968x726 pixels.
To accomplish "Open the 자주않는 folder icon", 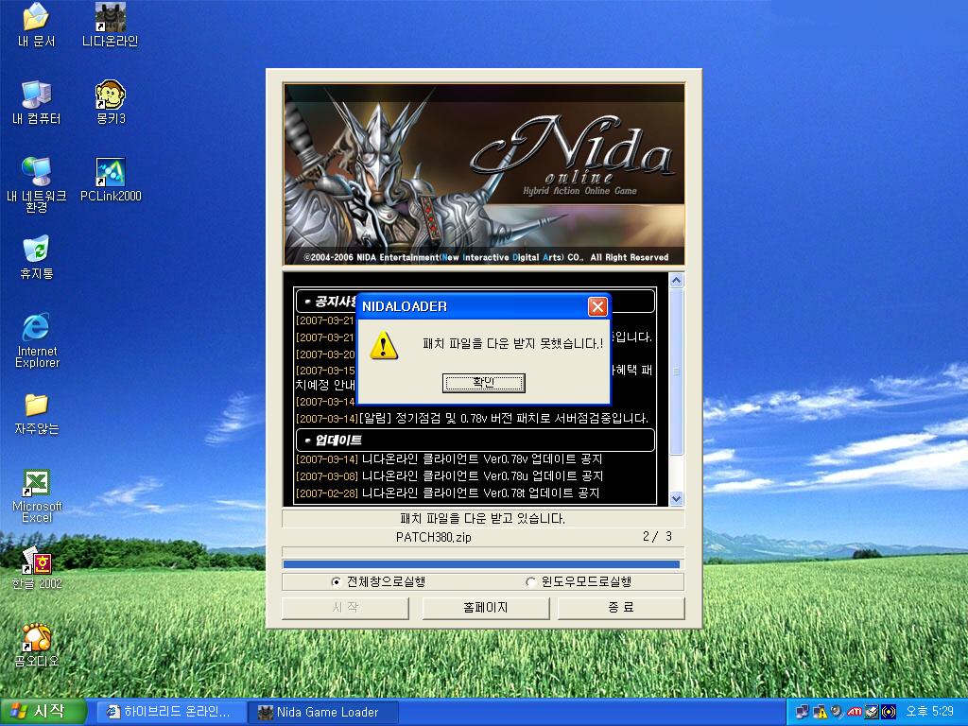I will click(x=36, y=406).
